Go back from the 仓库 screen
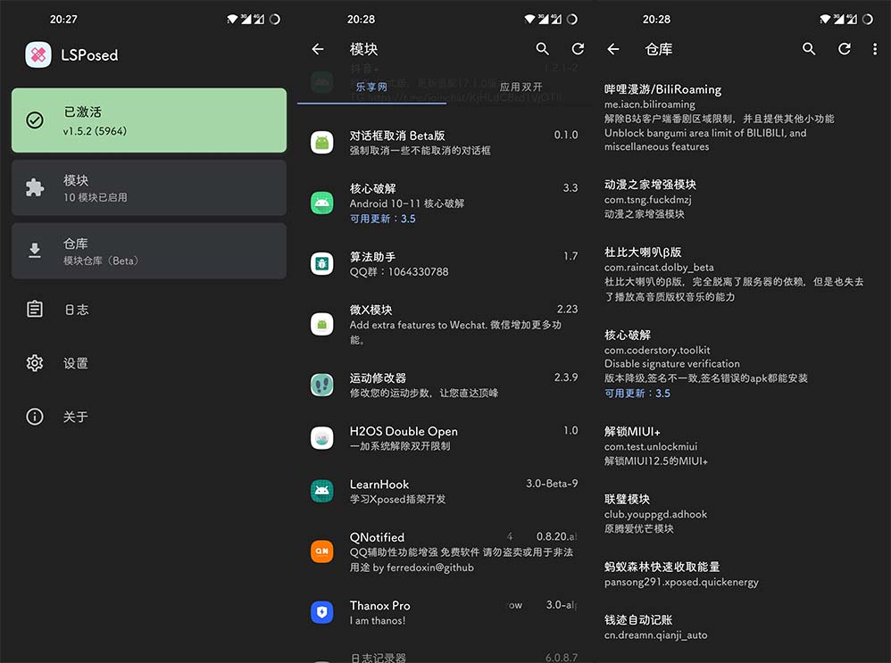 (613, 49)
